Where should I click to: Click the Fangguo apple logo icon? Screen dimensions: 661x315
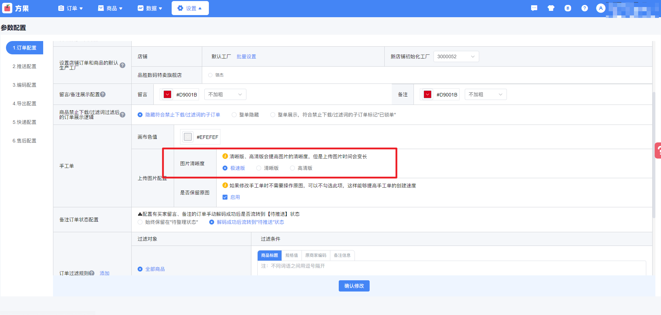coord(7,8)
